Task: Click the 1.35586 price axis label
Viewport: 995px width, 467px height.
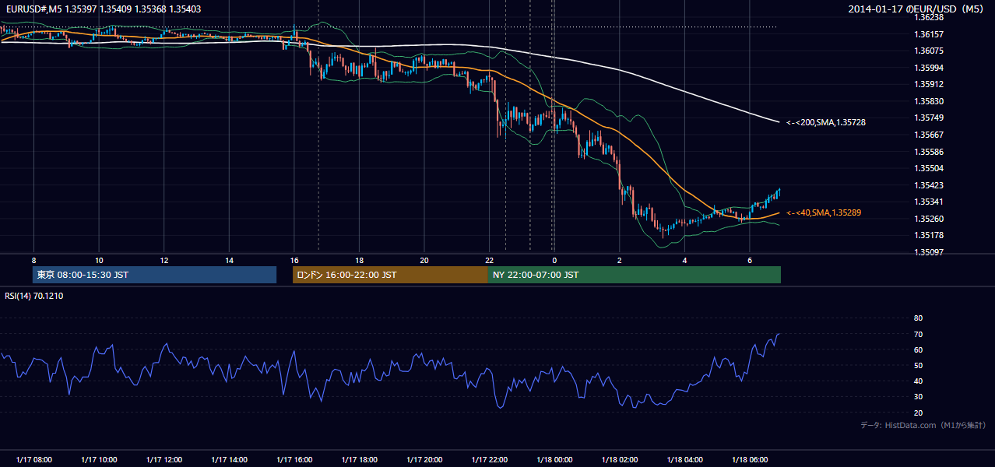Action: (929, 152)
